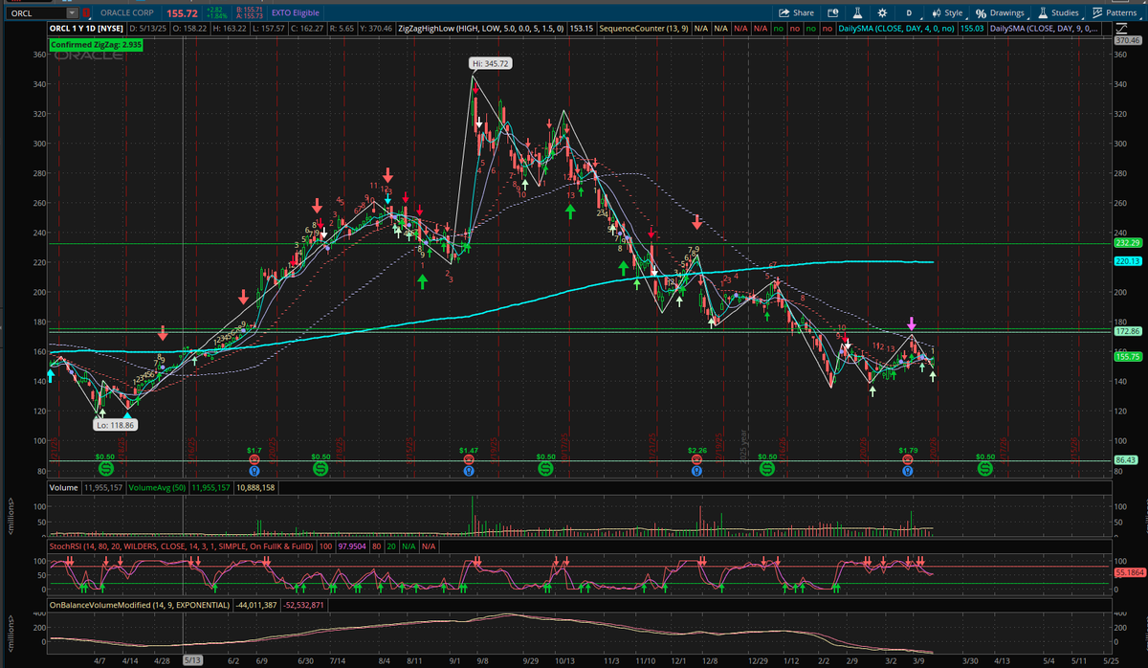Click the rightmost green $0.50 dividend icon
1148x668 pixels.
pos(985,470)
